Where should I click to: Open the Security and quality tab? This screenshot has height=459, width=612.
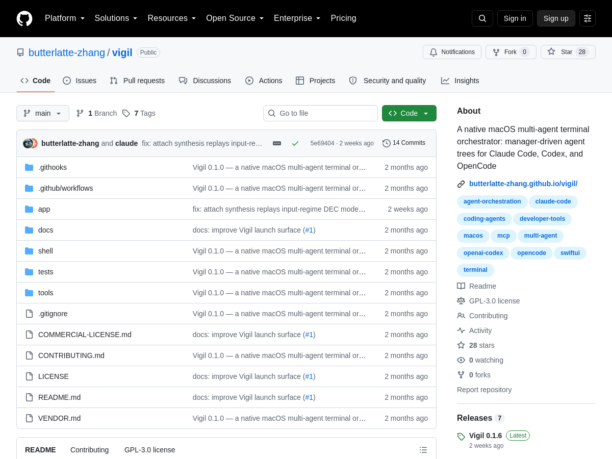[388, 81]
